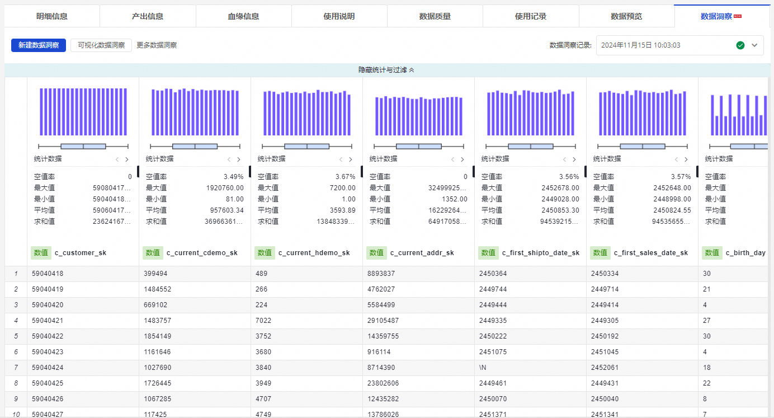Click cell 1484552 in row 2

click(195, 289)
